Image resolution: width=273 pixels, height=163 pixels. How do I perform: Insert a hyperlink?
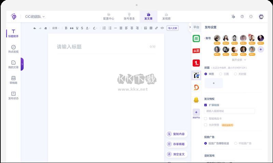156,28
